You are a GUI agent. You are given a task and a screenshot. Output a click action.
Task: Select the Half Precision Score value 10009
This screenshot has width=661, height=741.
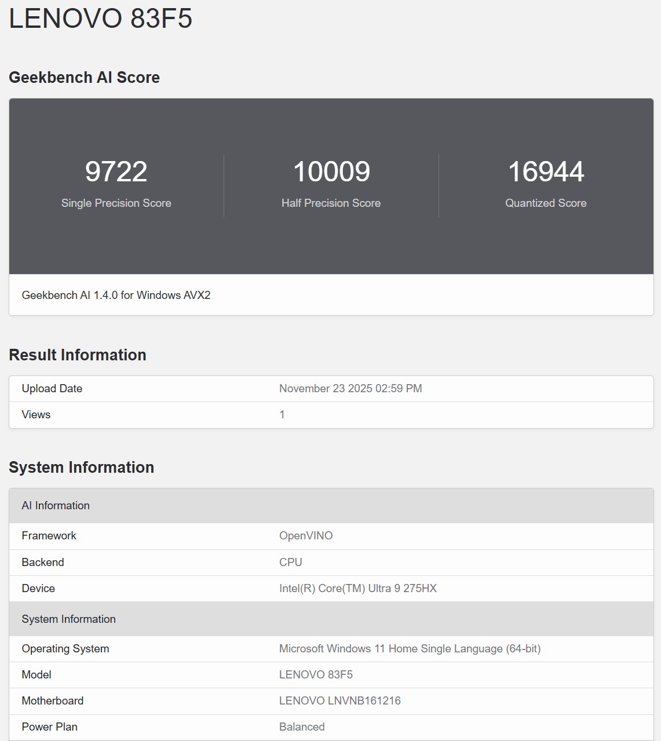(x=332, y=171)
